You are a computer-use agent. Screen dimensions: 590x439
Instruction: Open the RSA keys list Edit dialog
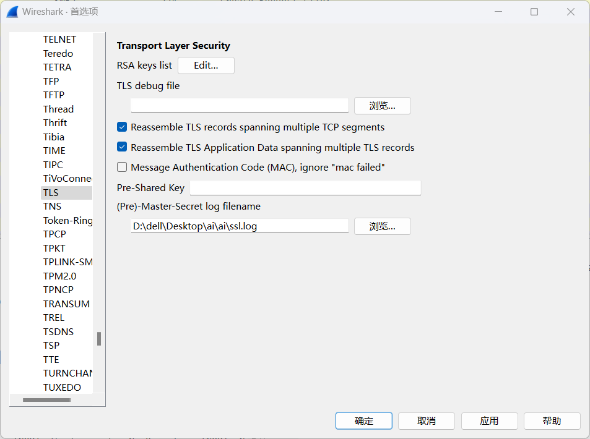tap(206, 66)
